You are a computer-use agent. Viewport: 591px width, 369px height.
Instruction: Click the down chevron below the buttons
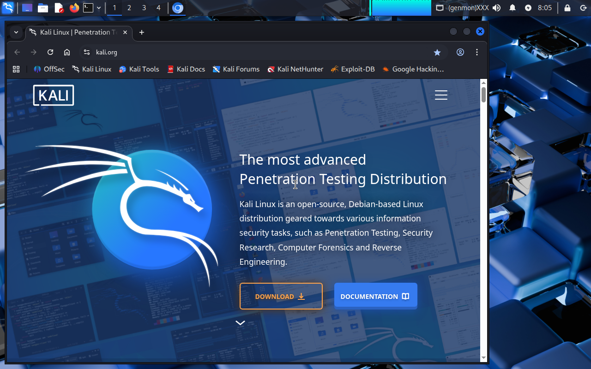[x=240, y=323]
